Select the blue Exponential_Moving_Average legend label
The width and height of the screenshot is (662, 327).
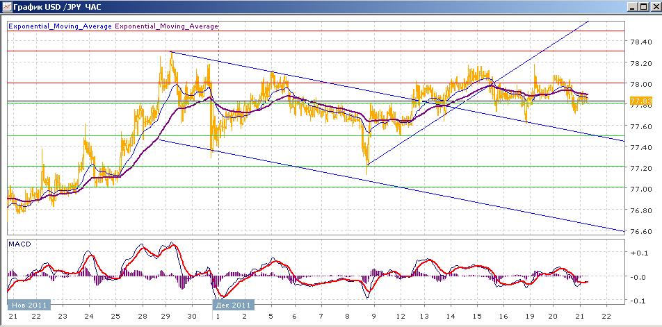60,26
